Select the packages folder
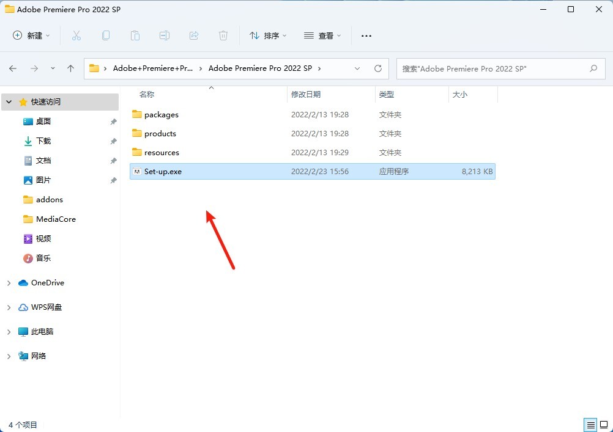The image size is (613, 432). click(313, 114)
